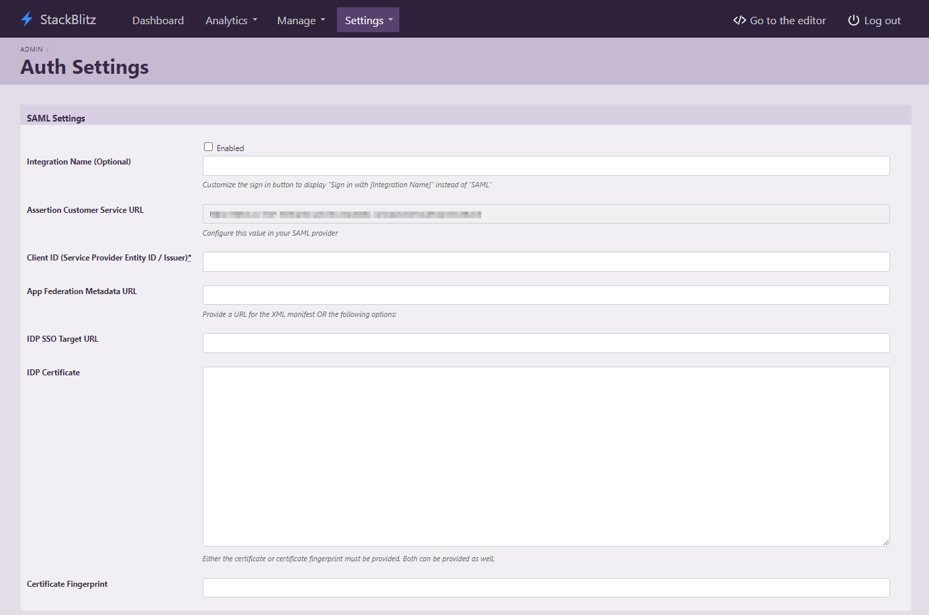Click the certificate or fingerprint requirement hint
Viewport: 929px width, 615px height.
click(348, 559)
